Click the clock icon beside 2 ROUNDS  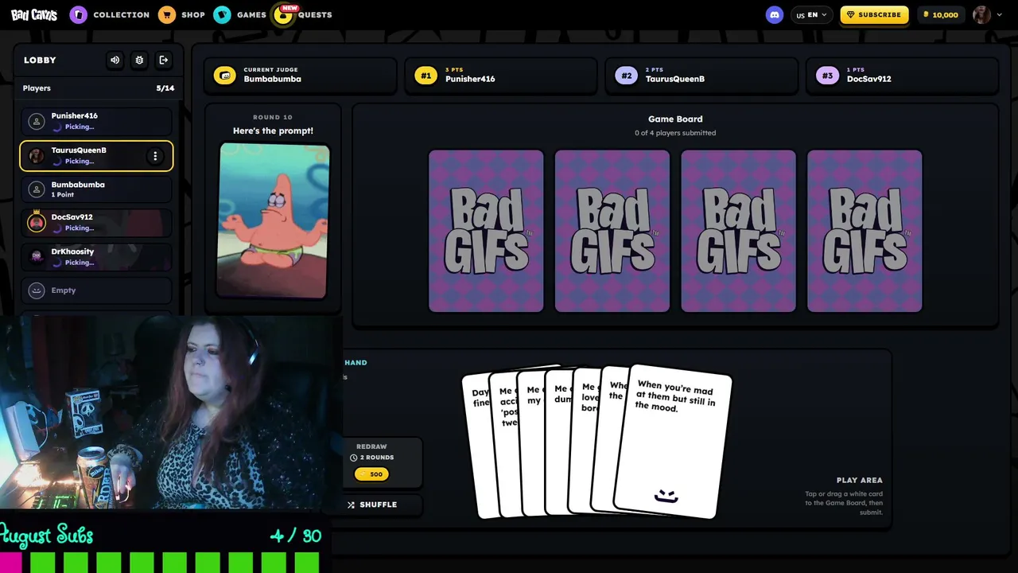[354, 458]
